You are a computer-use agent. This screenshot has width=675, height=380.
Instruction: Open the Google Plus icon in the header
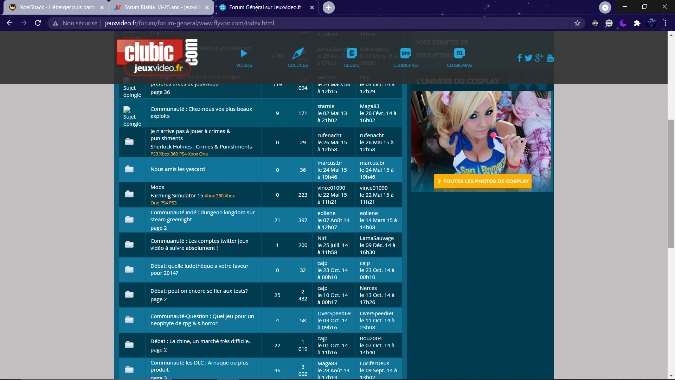pos(539,58)
